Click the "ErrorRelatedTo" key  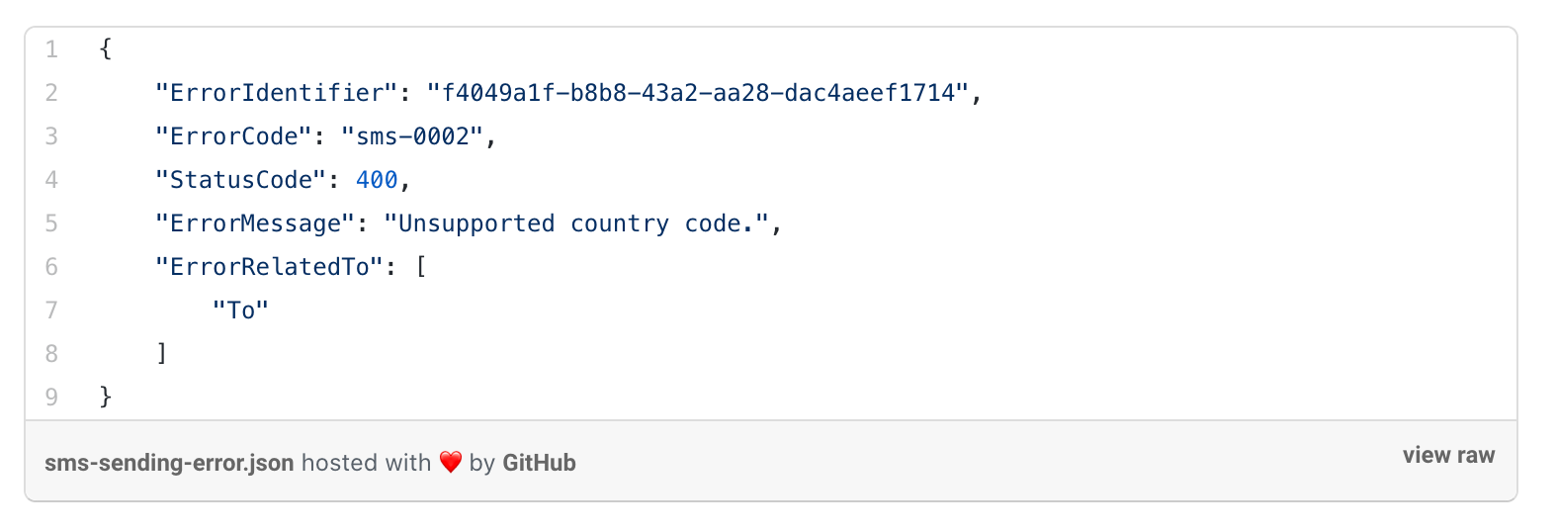pos(269,267)
